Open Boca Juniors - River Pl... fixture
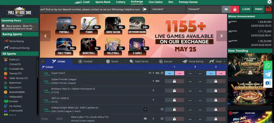This screenshot has height=123, width=274. [19, 27]
